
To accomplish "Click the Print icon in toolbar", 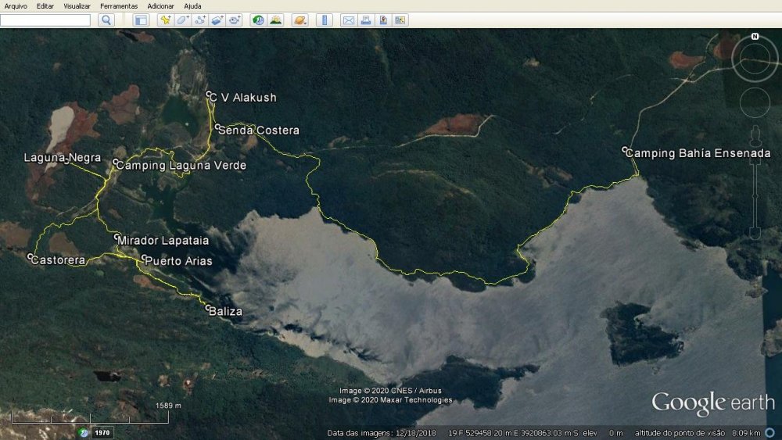I will click(365, 20).
